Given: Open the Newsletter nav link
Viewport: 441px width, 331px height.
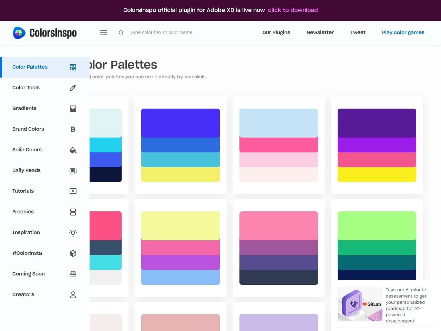Looking at the screenshot, I should click(320, 32).
